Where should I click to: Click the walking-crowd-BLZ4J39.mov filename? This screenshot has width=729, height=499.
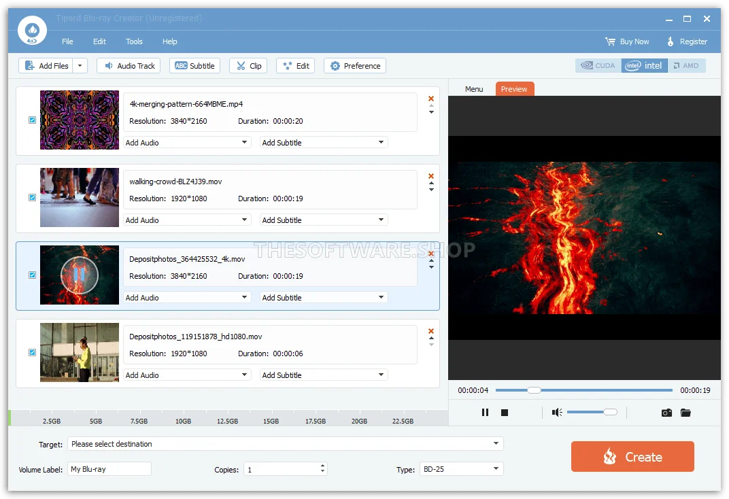click(175, 182)
